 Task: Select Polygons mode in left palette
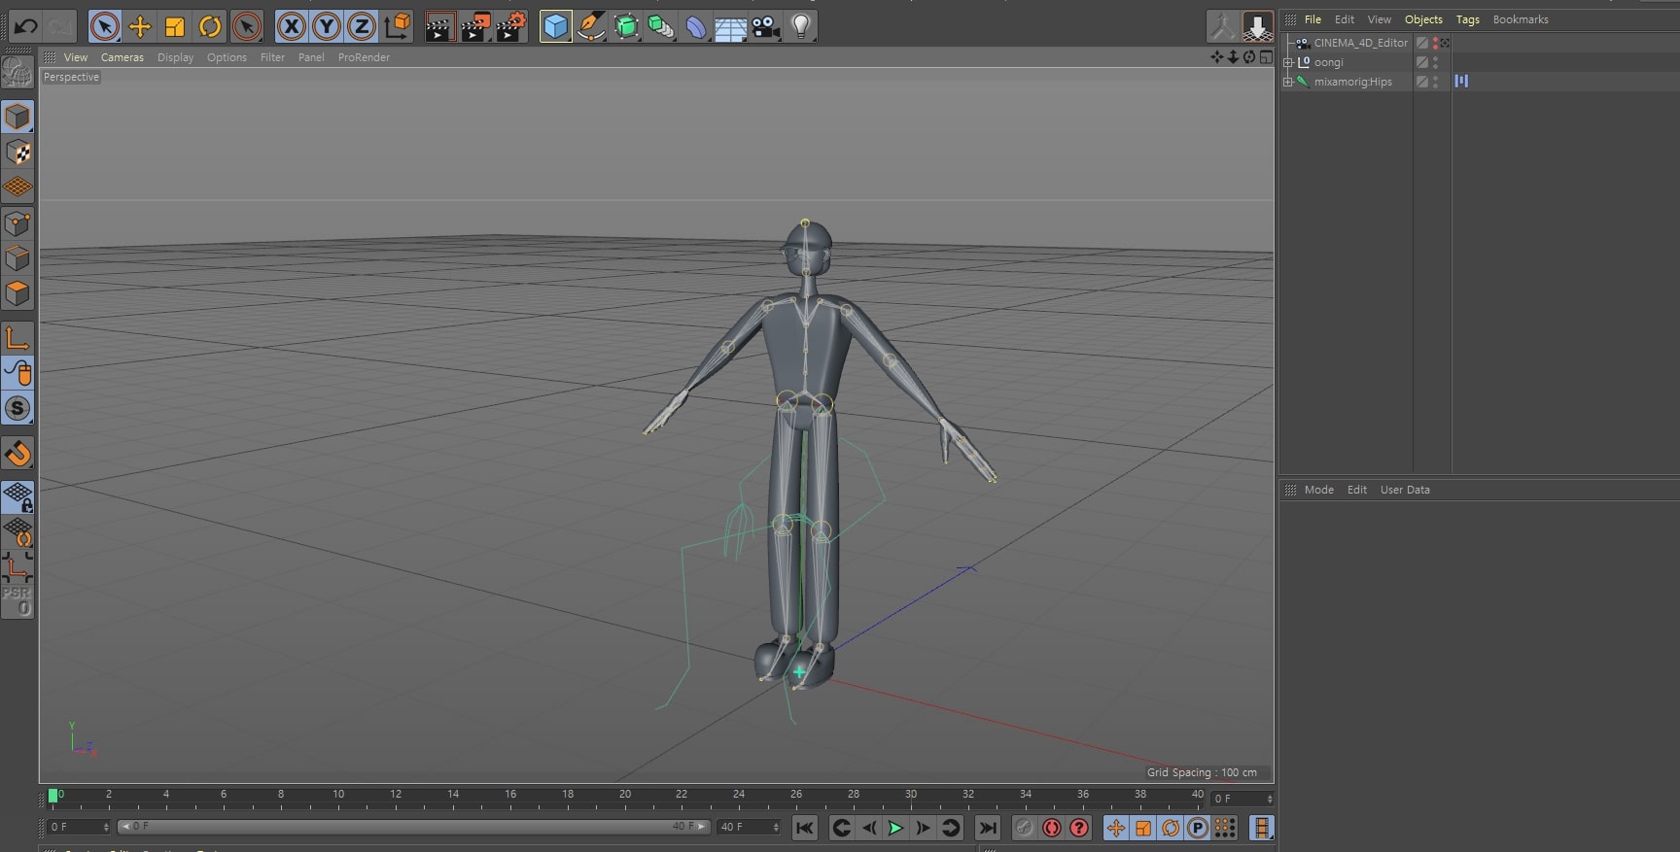17,293
